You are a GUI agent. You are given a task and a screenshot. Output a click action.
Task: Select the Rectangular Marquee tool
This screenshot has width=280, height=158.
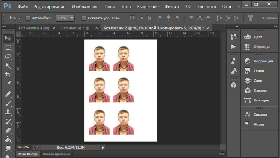click(x=8, y=47)
